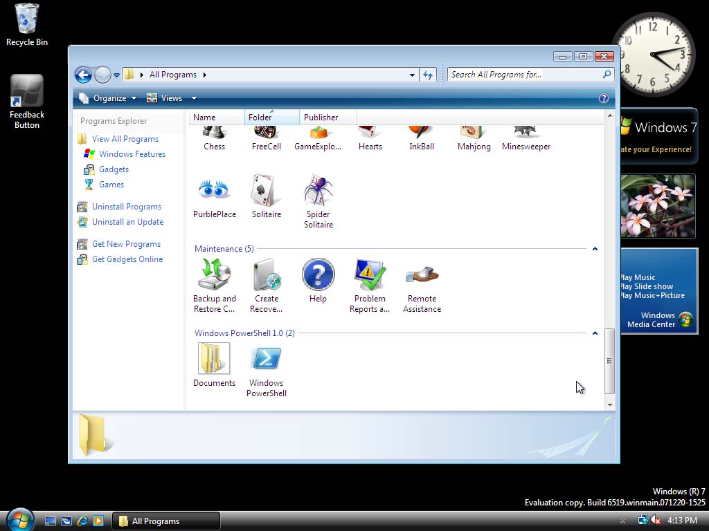The width and height of the screenshot is (709, 531).
Task: Open the Uninstall Programs link
Action: click(127, 207)
